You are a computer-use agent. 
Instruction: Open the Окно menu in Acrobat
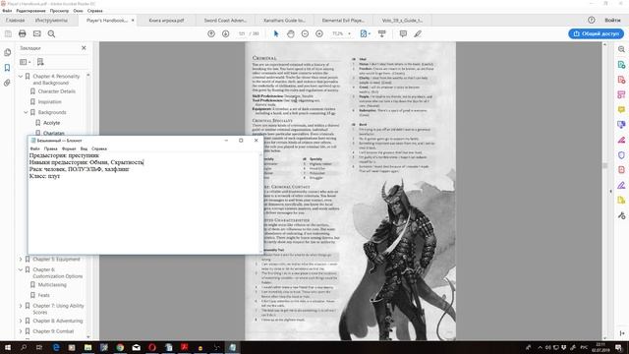[x=79, y=11]
